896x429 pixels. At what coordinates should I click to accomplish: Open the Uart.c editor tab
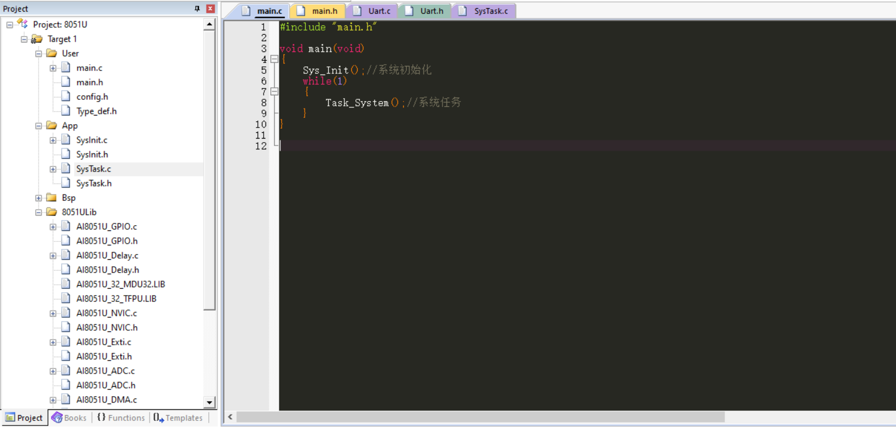pyautogui.click(x=372, y=11)
